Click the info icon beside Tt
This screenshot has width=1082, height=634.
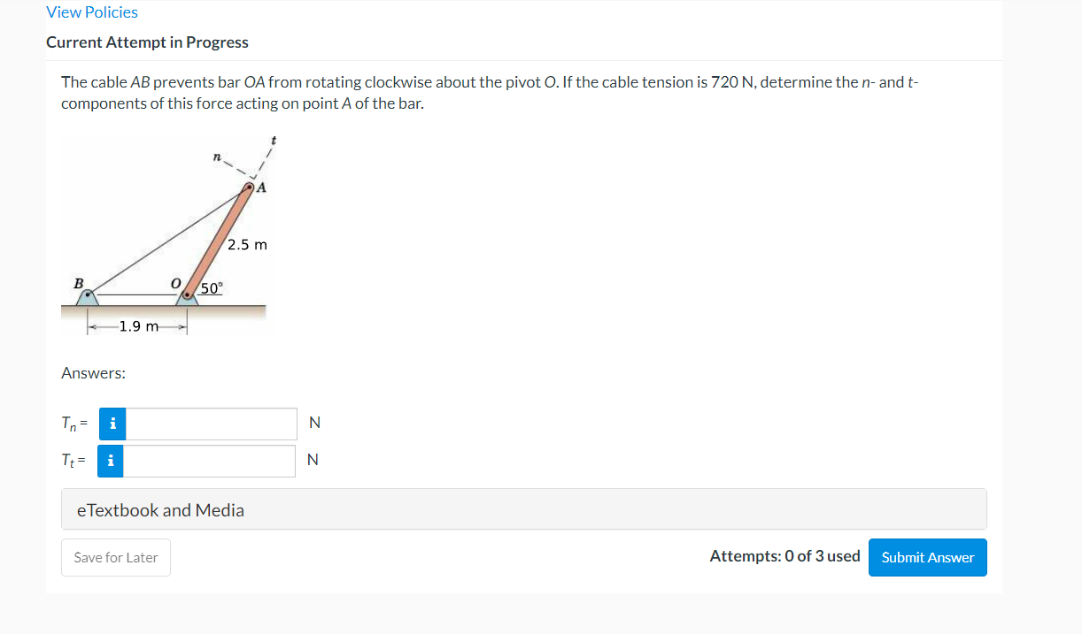point(111,461)
